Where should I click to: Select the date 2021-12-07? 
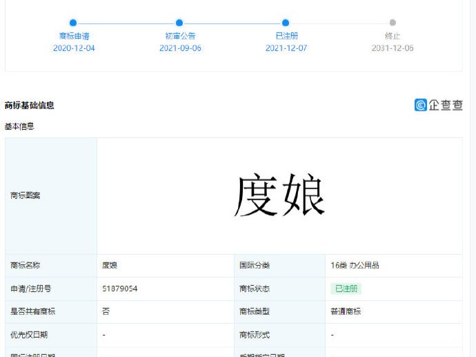coord(286,48)
